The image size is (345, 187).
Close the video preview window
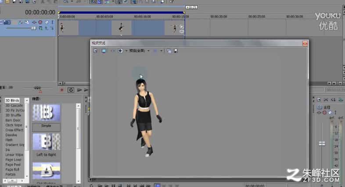tap(305, 43)
